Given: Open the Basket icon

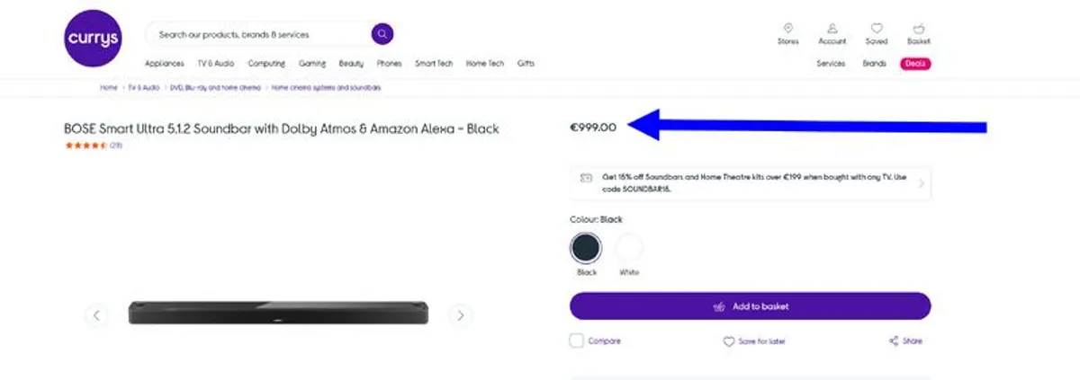Looking at the screenshot, I should pos(918,29).
